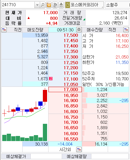The image size is (130, 160).
Task: Click green triangle next to 전일거래량
Action: pos(84,19)
